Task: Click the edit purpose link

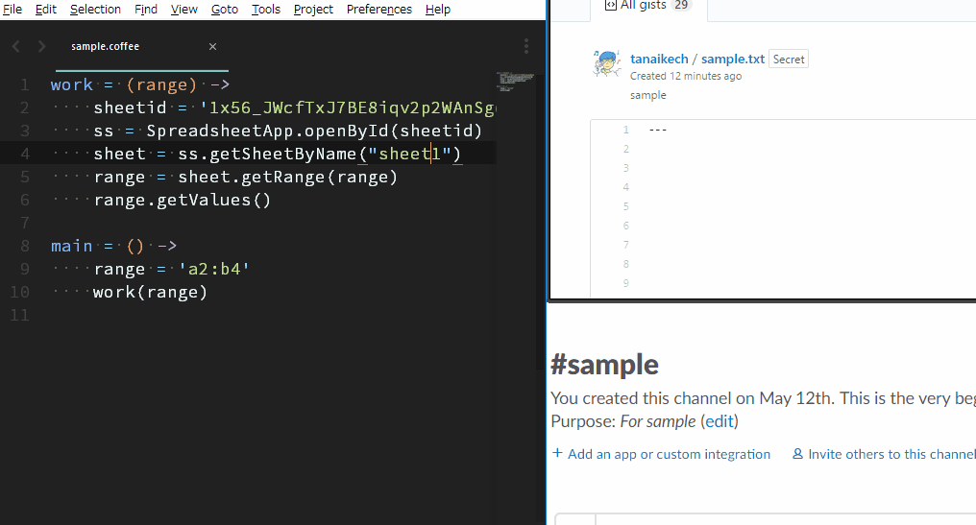Action: click(x=719, y=421)
